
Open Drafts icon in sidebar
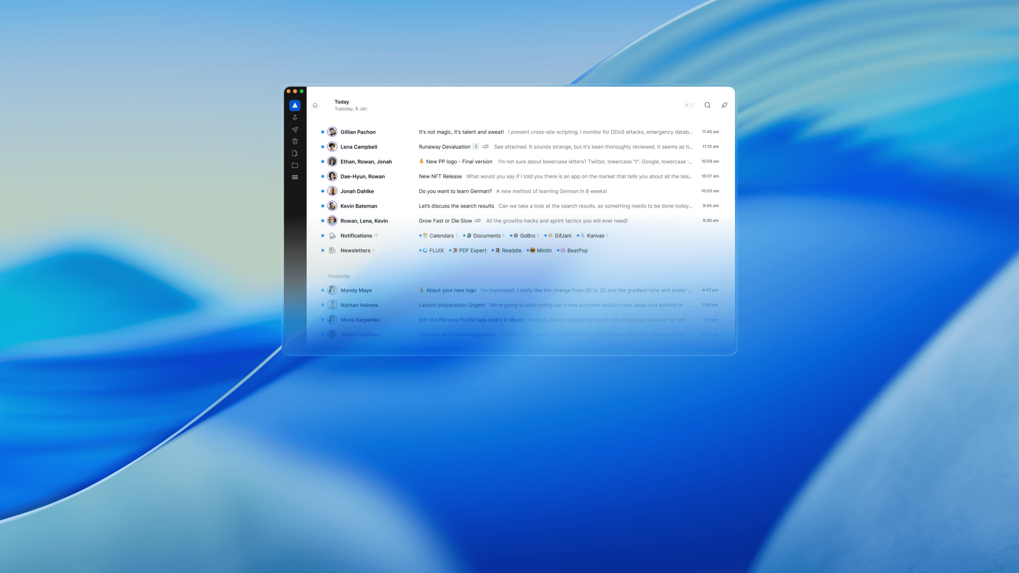click(x=295, y=153)
